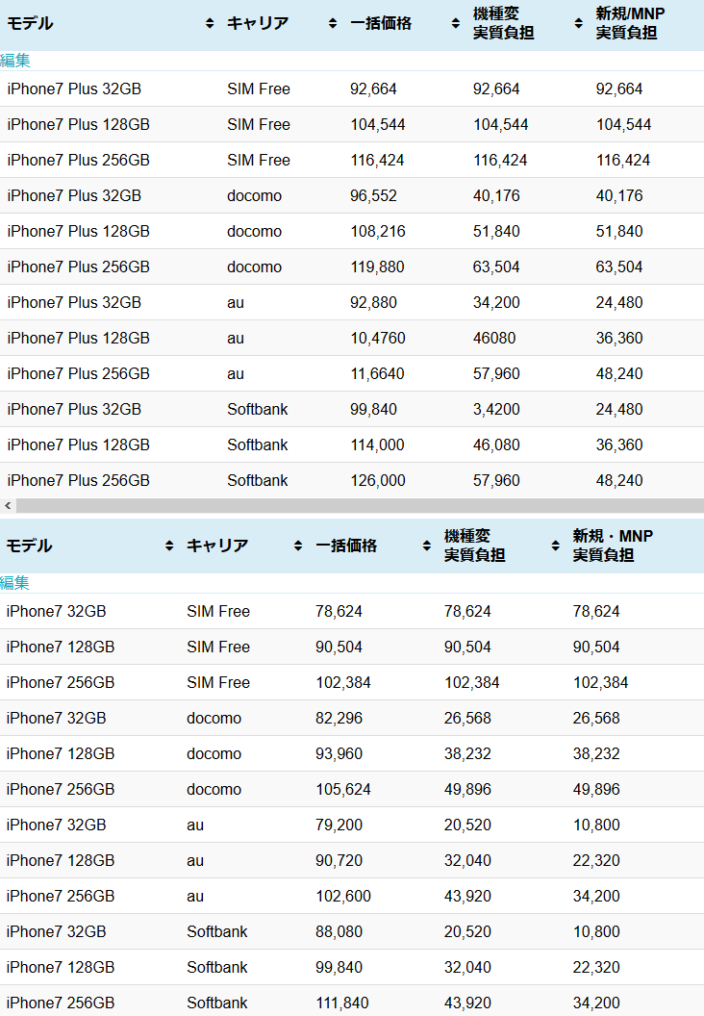The height and width of the screenshot is (1016, 704).
Task: Open the first table's 編集 link
Action: pyautogui.click(x=14, y=61)
